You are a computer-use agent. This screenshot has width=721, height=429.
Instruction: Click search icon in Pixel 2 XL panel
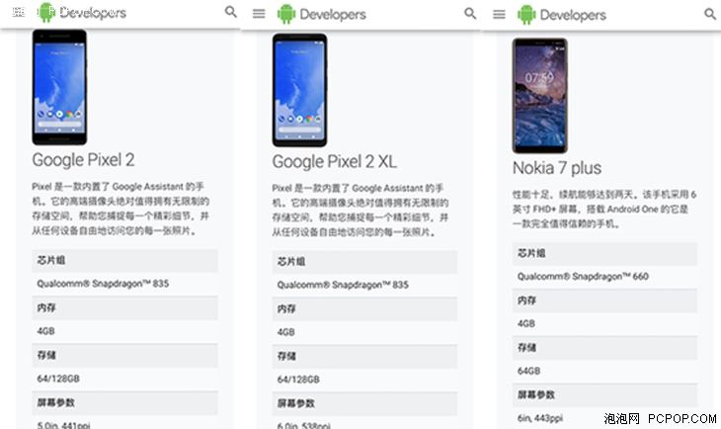[470, 14]
